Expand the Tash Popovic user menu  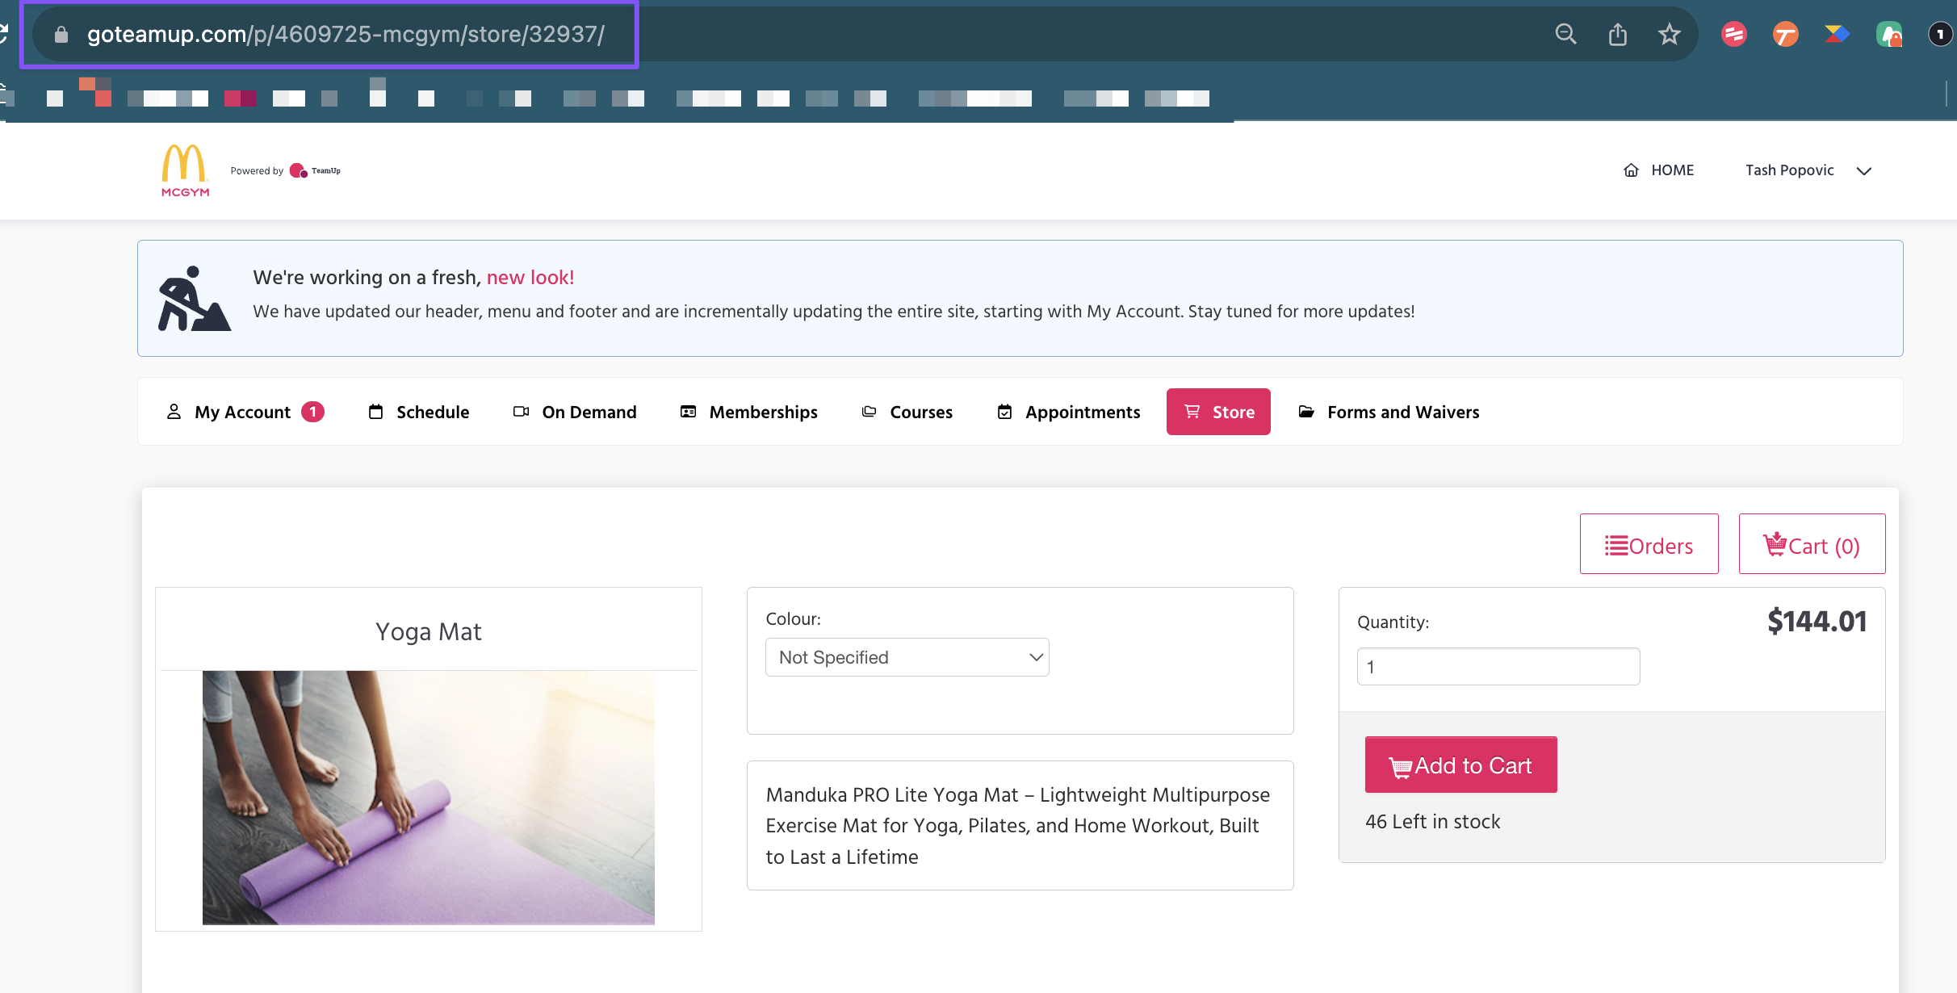point(1808,170)
